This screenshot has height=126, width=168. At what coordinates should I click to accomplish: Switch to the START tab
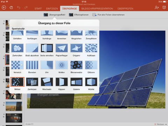[x=38, y=9]
